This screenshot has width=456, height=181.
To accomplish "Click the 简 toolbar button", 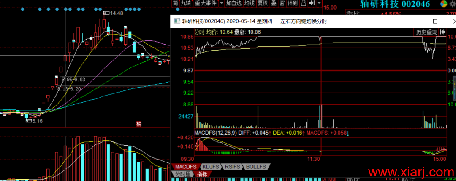I will 175,3.
